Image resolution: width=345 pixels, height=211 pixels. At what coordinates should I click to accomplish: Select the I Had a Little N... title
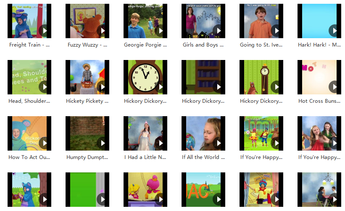tap(145, 157)
